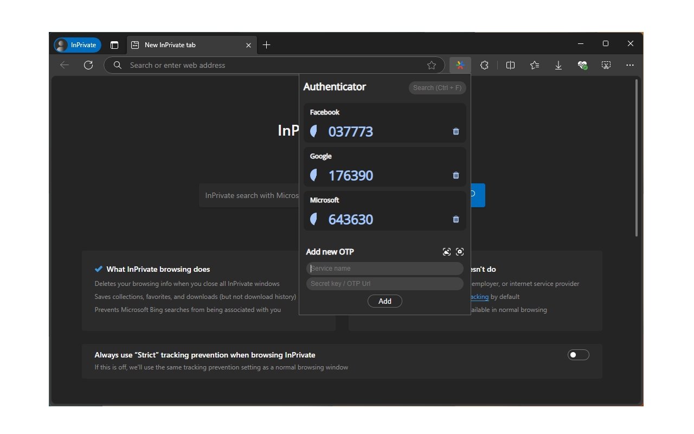Click the Add button for new OTP
Screen dimensions: 694x434
pyautogui.click(x=384, y=301)
